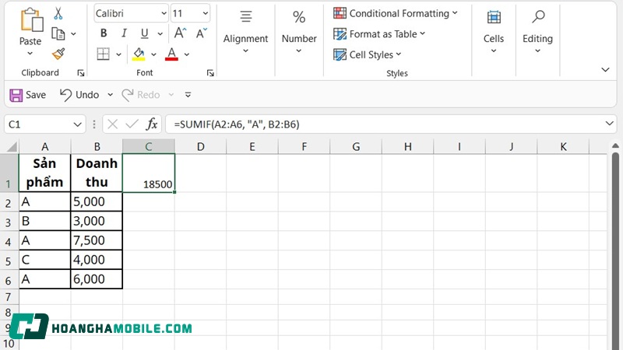623x350 pixels.
Task: Open the Cells group menu
Action: (x=494, y=33)
